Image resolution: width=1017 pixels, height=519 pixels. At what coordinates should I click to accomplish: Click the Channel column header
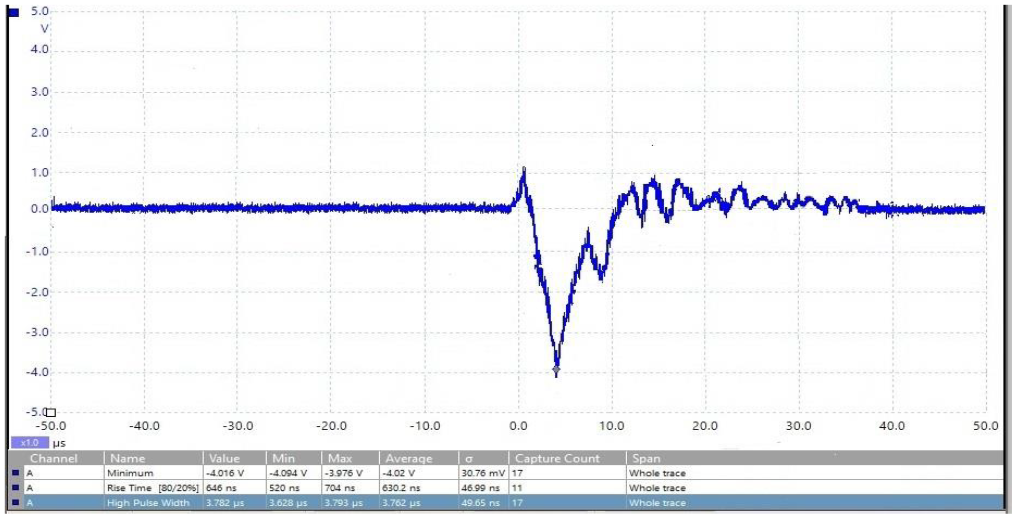pyautogui.click(x=54, y=459)
